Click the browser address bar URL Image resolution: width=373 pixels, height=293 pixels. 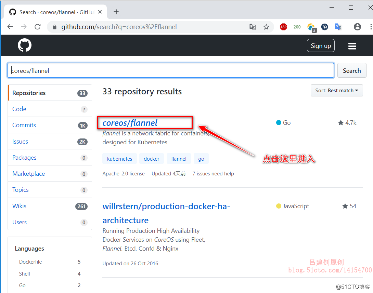[x=119, y=27]
